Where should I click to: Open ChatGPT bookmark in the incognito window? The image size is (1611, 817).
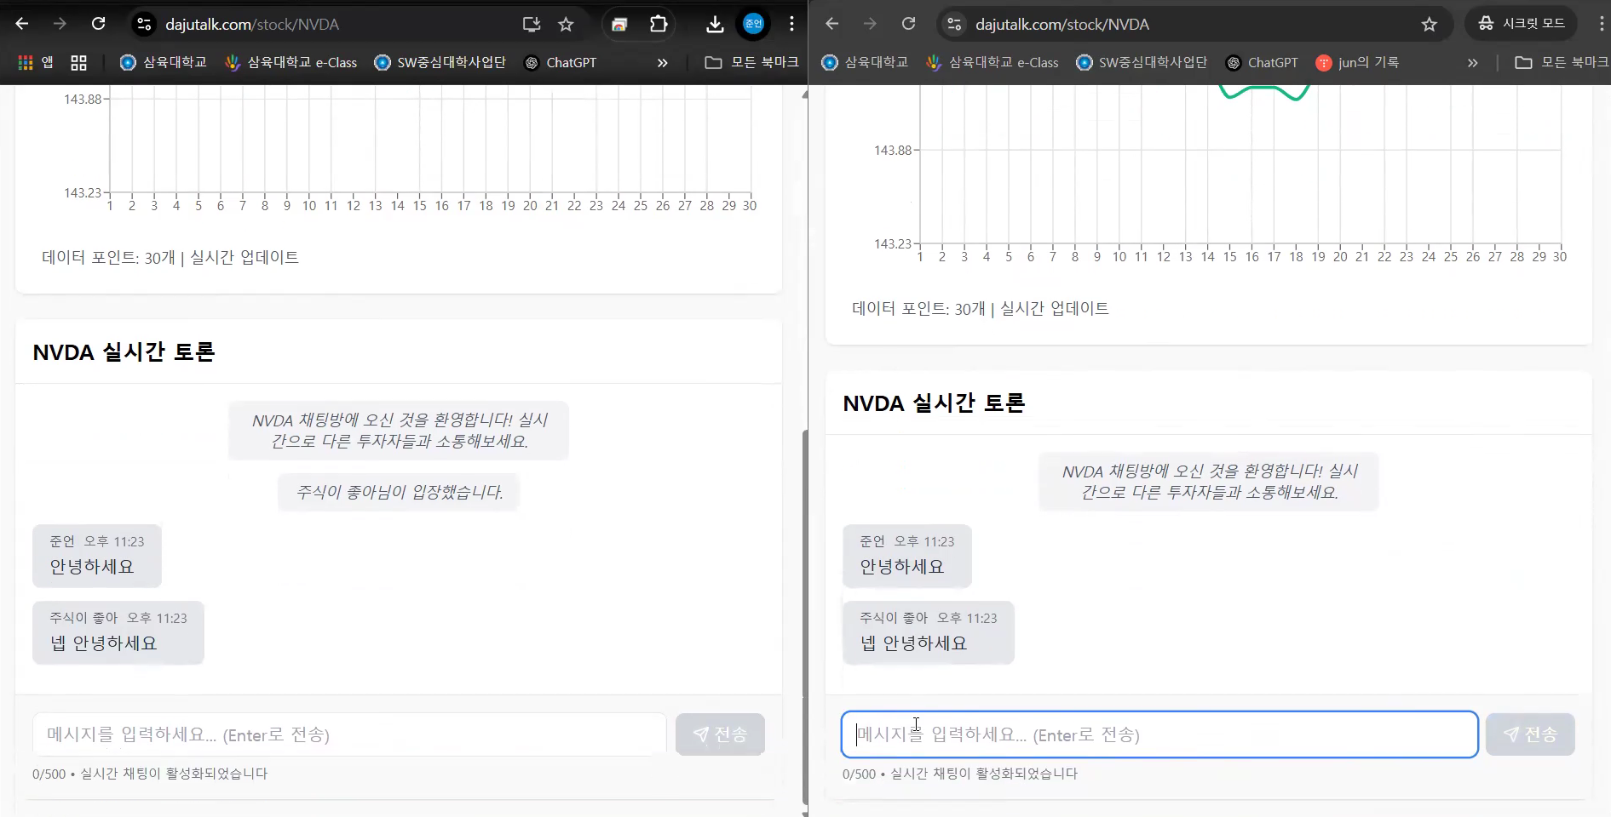tap(1262, 62)
